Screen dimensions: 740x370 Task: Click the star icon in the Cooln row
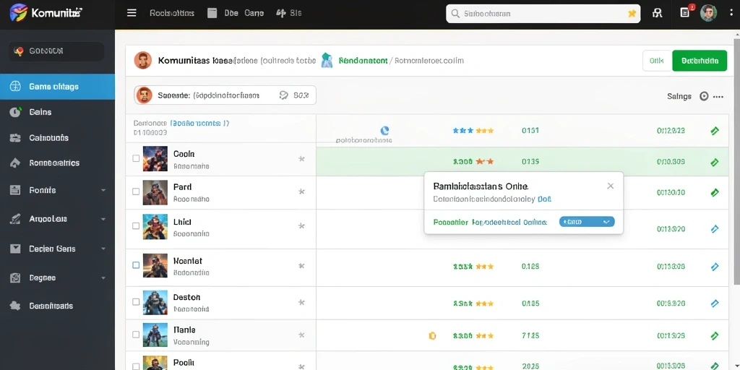pyautogui.click(x=301, y=159)
